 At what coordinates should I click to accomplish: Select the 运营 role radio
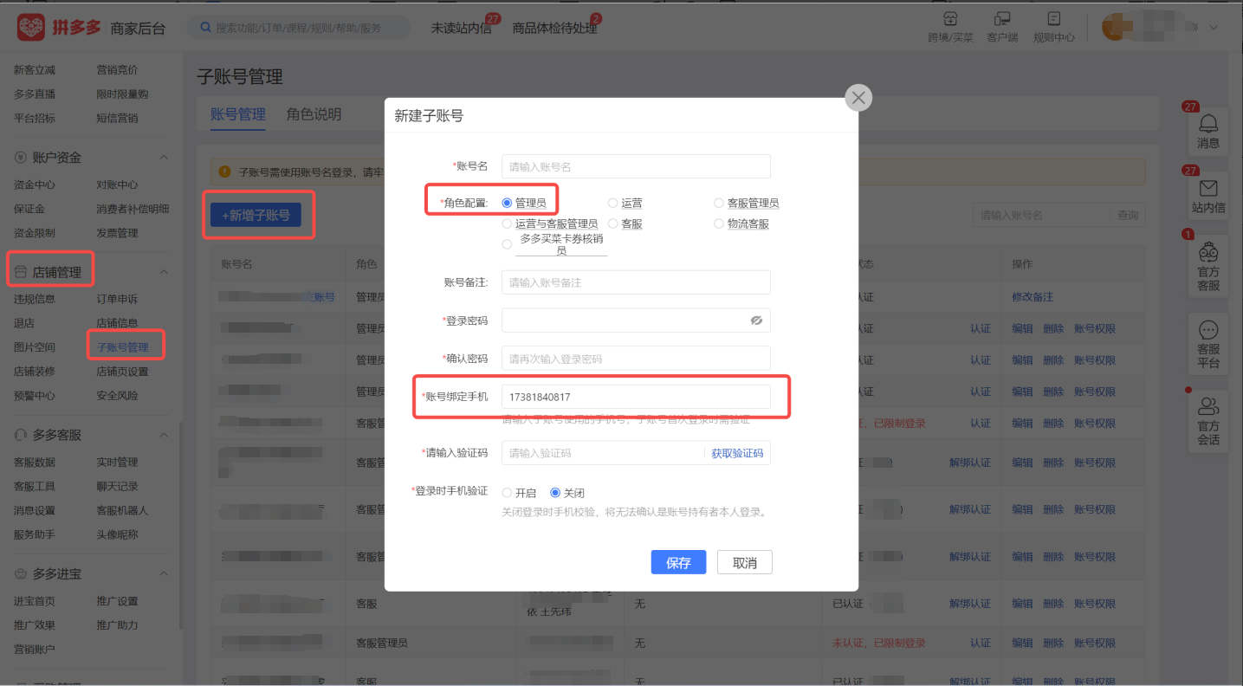pyautogui.click(x=613, y=203)
